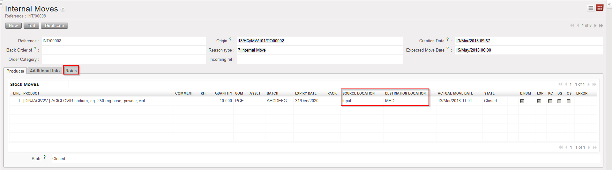
Task: Toggle the KC checkbox in line 1
Action: pyautogui.click(x=550, y=101)
